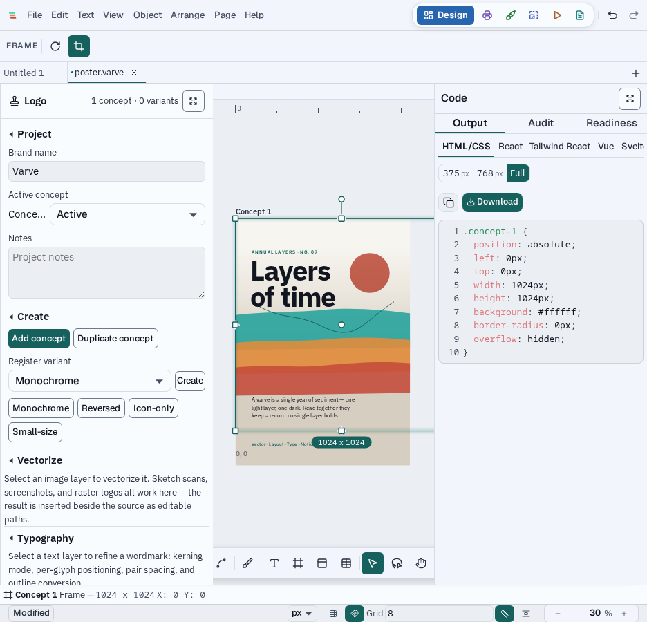
Task: Switch to Design mode
Action: (x=445, y=15)
